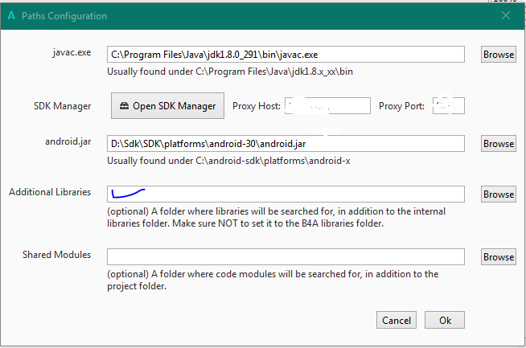The image size is (526, 348).
Task: Browse for the android.jar file
Action: pyautogui.click(x=498, y=144)
